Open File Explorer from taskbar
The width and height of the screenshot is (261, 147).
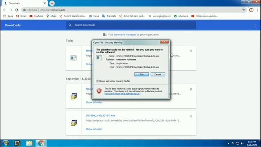(x=29, y=143)
